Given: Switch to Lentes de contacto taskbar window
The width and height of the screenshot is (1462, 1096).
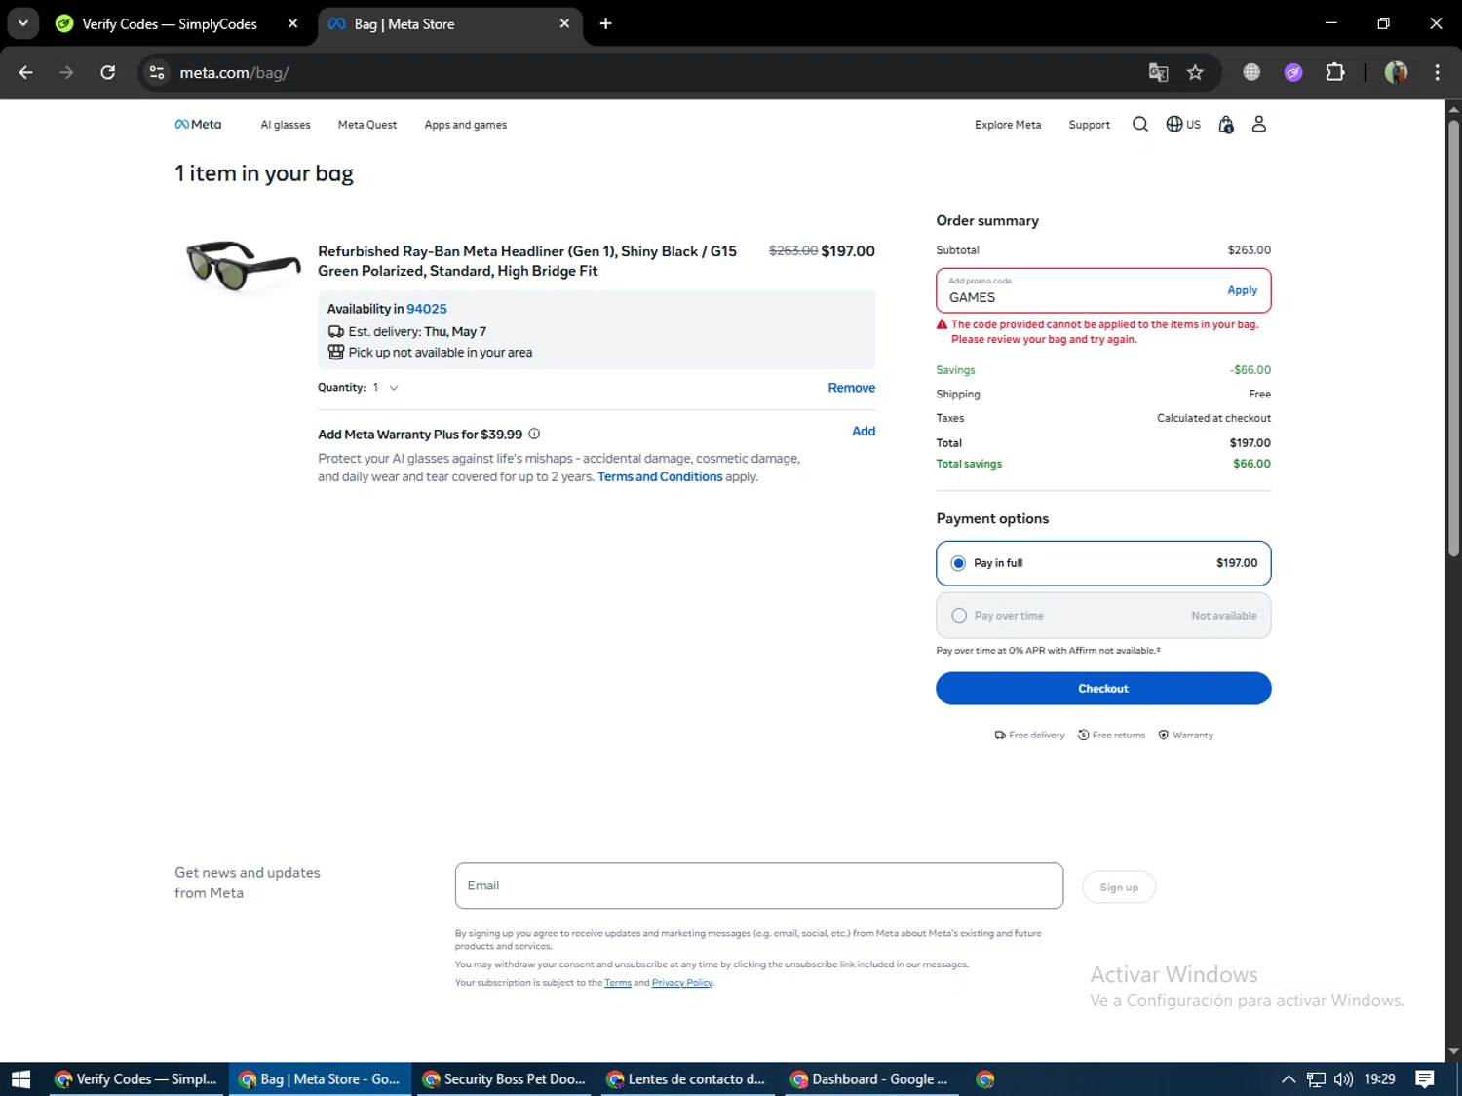Looking at the screenshot, I should point(687,1079).
